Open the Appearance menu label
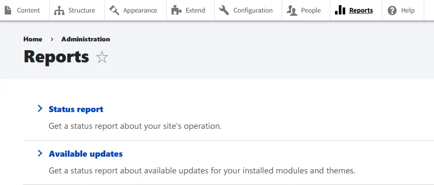 [x=140, y=11]
